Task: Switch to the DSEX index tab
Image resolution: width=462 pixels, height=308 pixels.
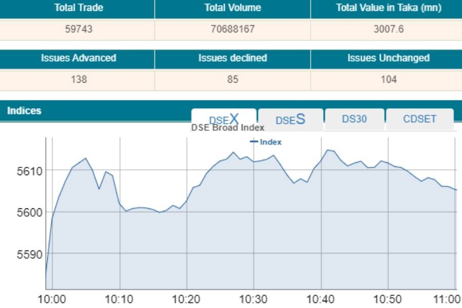Action: [x=224, y=119]
